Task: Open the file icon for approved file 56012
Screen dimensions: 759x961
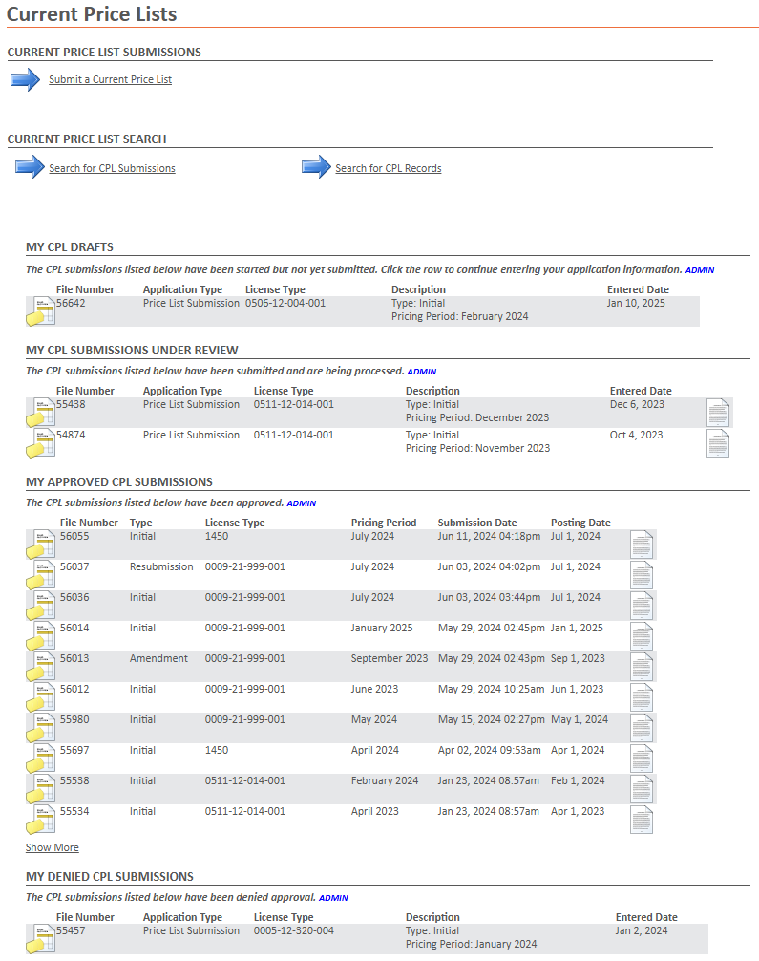Action: (40, 697)
